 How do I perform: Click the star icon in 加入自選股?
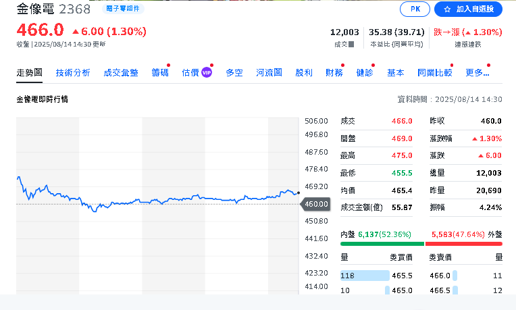coord(447,9)
